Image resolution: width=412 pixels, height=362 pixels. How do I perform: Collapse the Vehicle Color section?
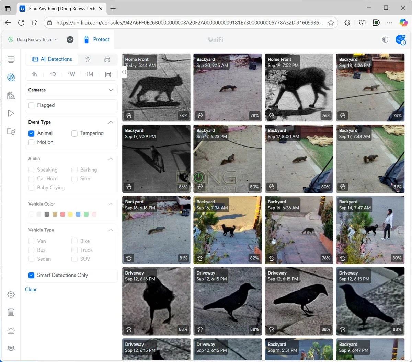coord(111,204)
